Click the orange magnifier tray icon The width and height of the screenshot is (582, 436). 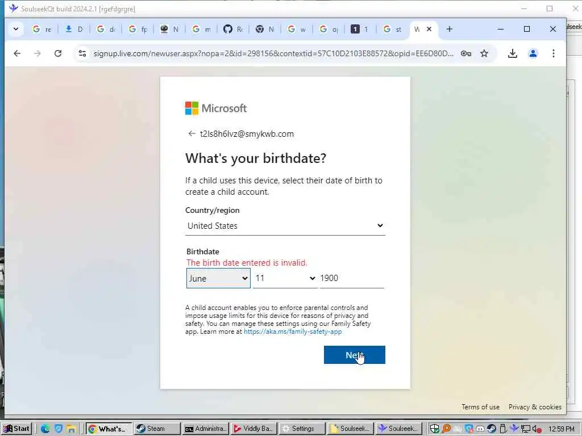pos(446,429)
